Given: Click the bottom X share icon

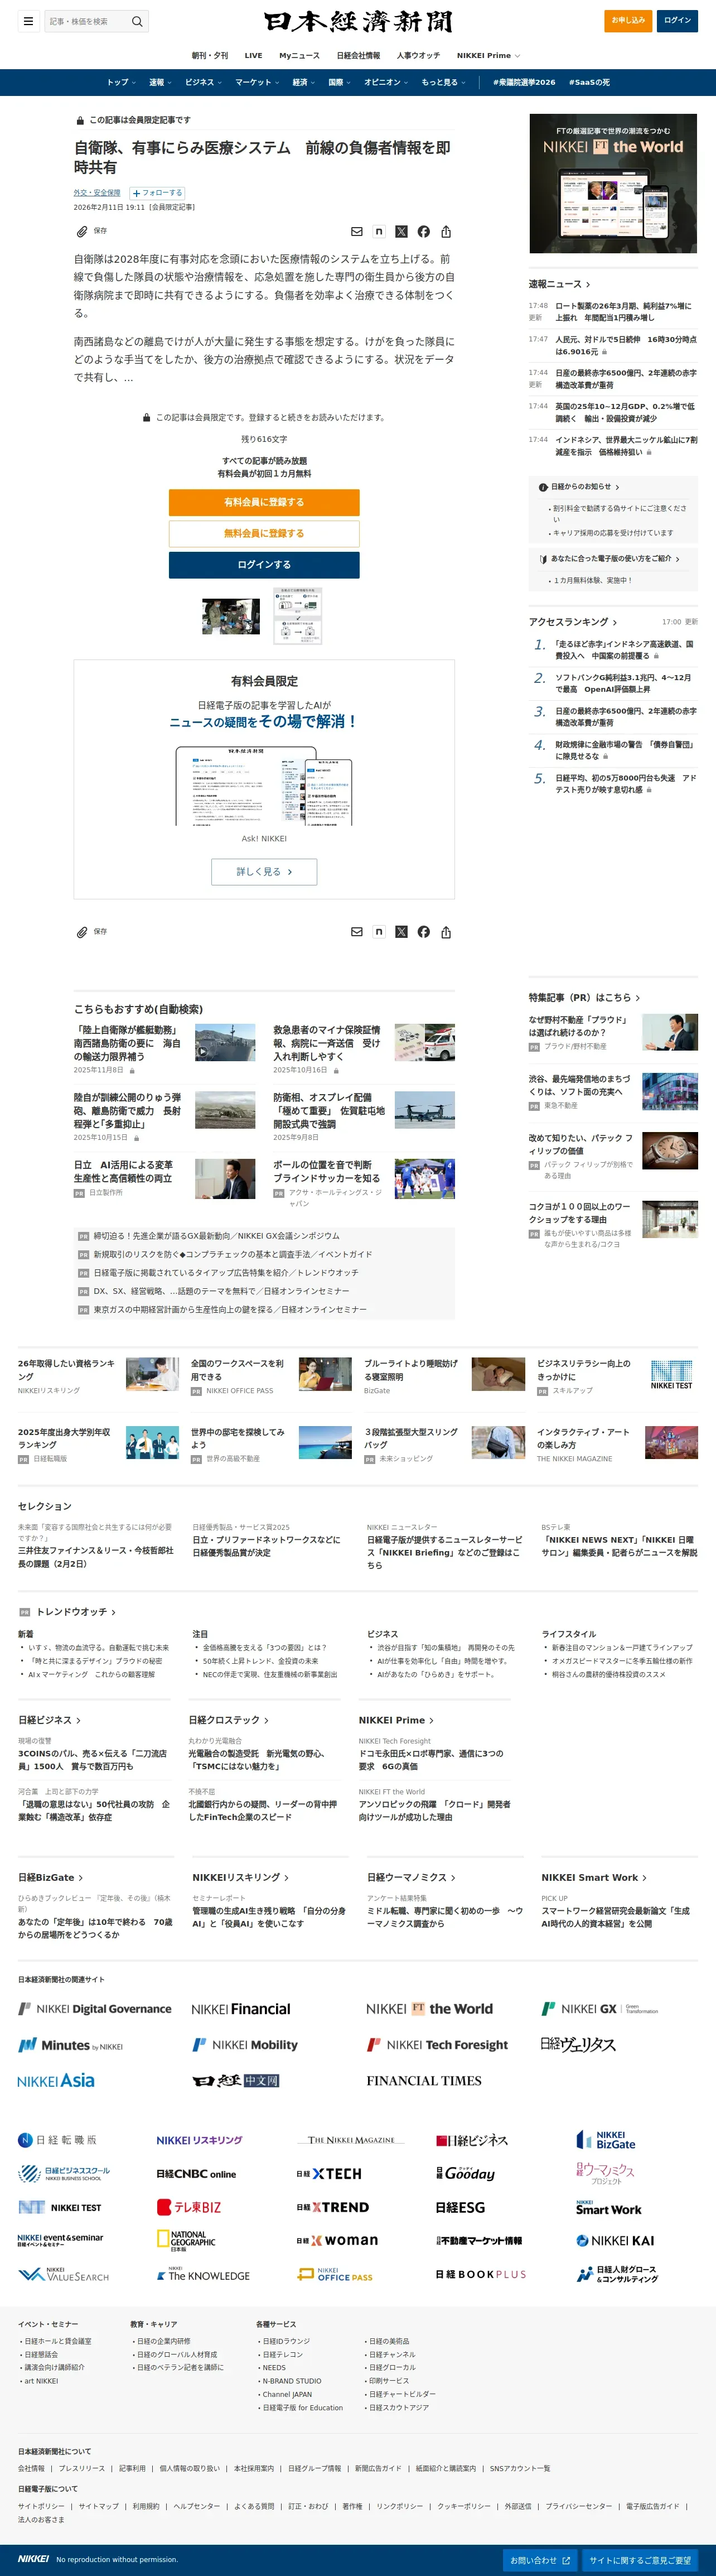Looking at the screenshot, I should coord(401,932).
